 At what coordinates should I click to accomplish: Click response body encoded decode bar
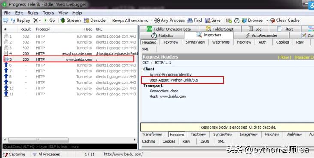click(227, 127)
